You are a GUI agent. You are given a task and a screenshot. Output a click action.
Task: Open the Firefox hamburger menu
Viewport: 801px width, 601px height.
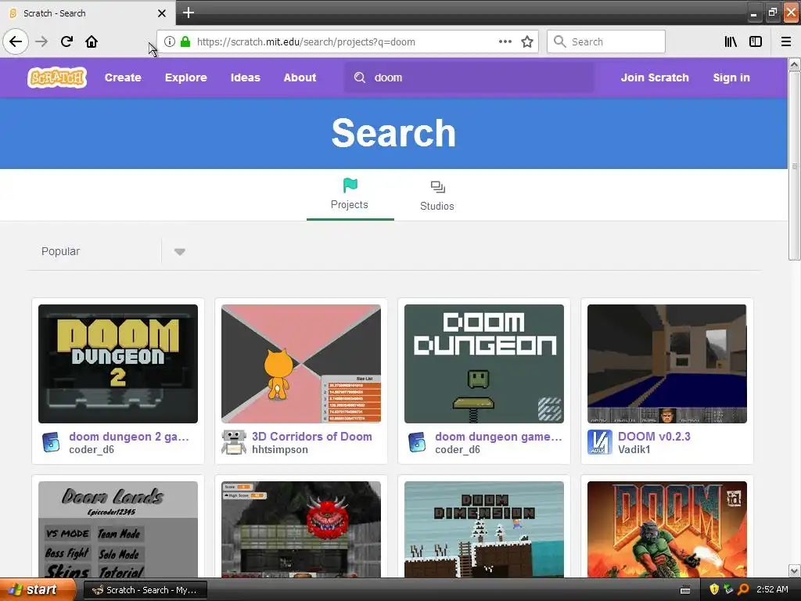(785, 41)
